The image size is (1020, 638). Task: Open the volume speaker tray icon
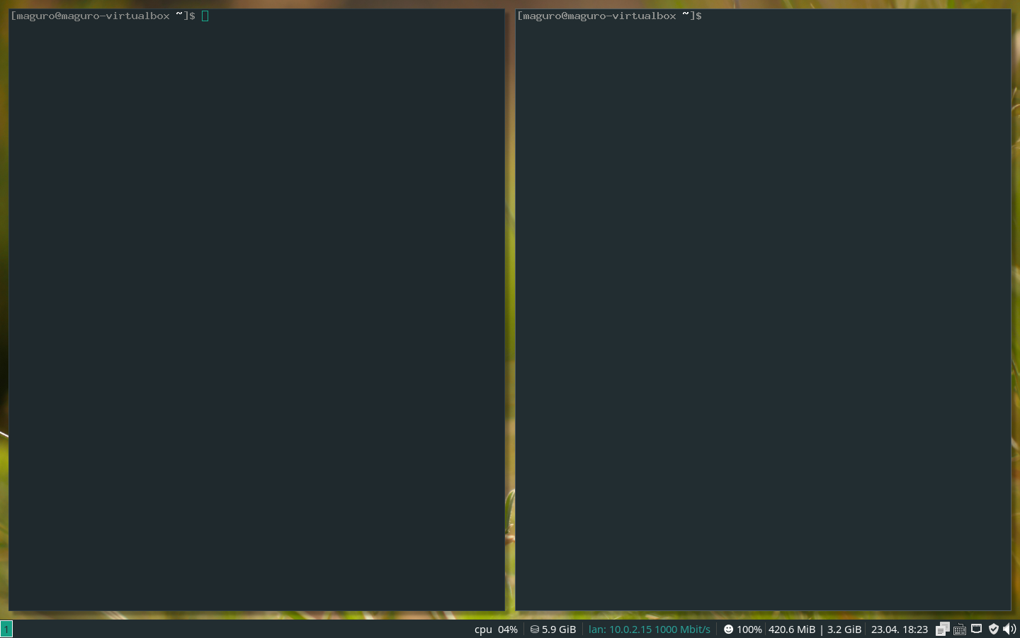[1009, 629]
